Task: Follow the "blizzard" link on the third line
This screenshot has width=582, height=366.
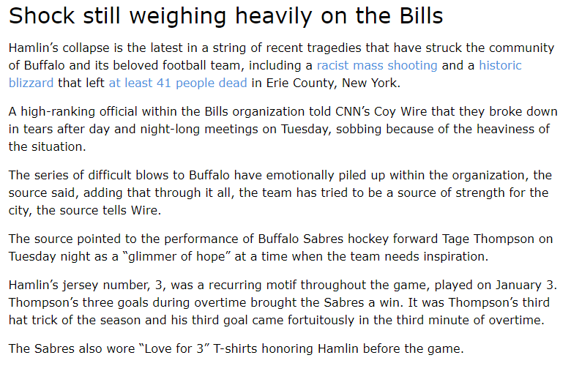Action: click(x=31, y=83)
